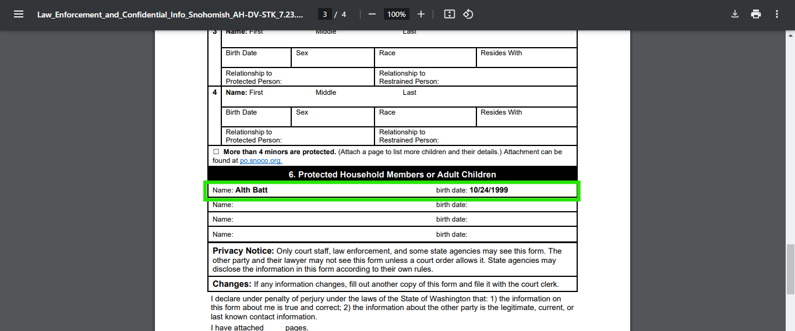Click the second empty household member Name field
The image size is (795, 331).
point(321,220)
